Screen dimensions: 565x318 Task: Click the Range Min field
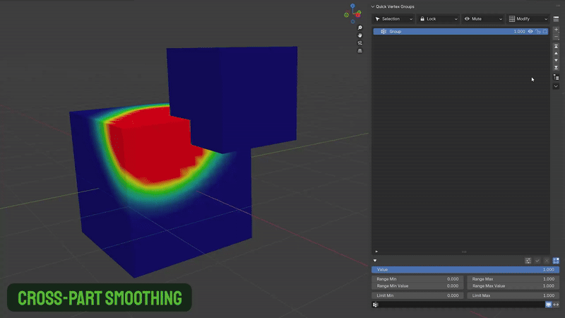pyautogui.click(x=417, y=279)
